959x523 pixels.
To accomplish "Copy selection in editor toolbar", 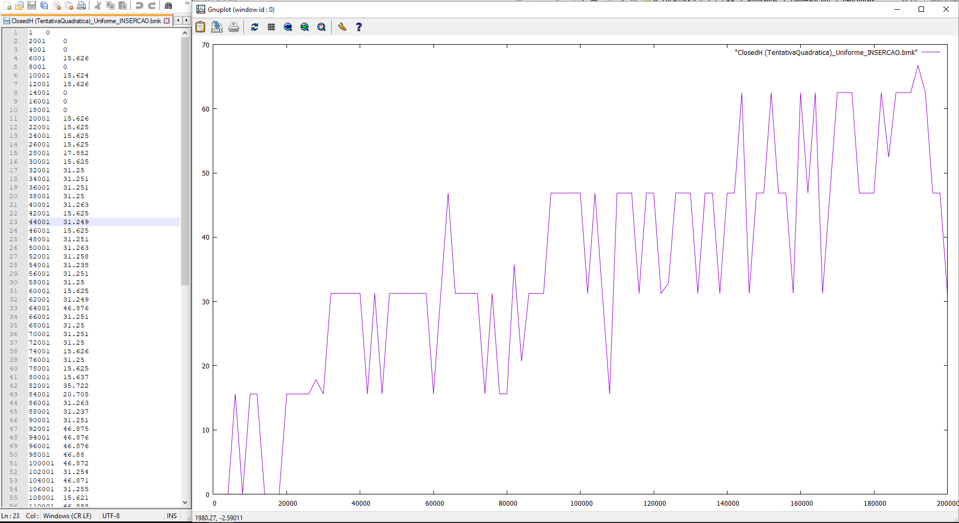I will click(110, 5).
